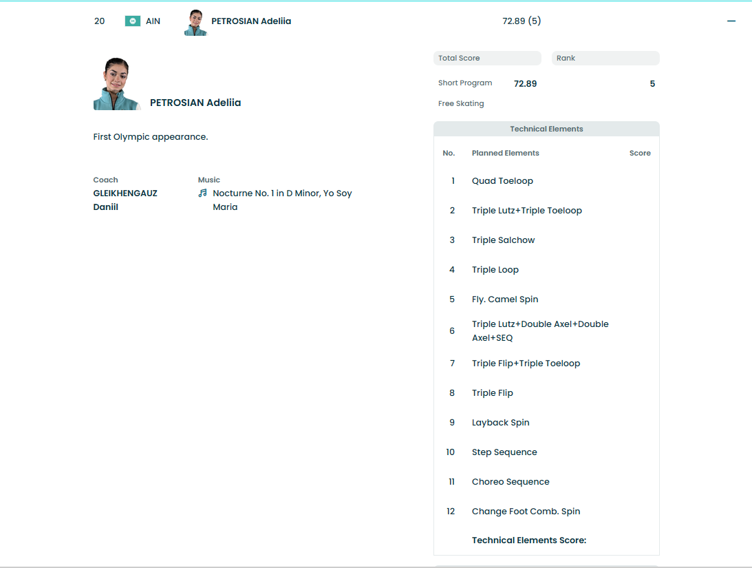This screenshot has width=752, height=568.
Task: Select the Quad Toeloop element
Action: 502,181
